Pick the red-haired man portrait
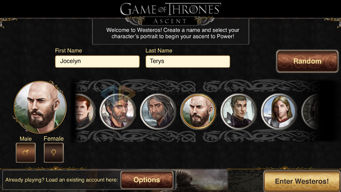The image size is (341, 192). click(84, 112)
